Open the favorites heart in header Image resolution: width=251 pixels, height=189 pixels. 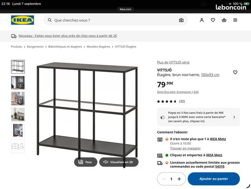click(x=213, y=20)
